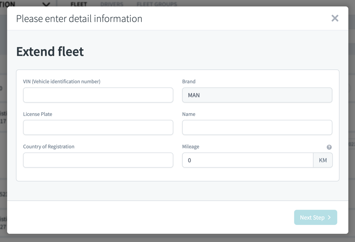355x242 pixels.
Task: Click the Next Step button
Action: (x=316, y=217)
